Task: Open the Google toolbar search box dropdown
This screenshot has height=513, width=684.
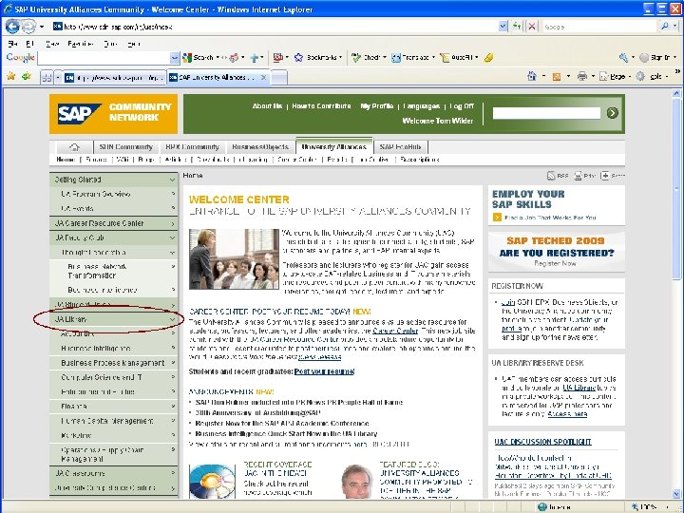Action: pyautogui.click(x=175, y=58)
